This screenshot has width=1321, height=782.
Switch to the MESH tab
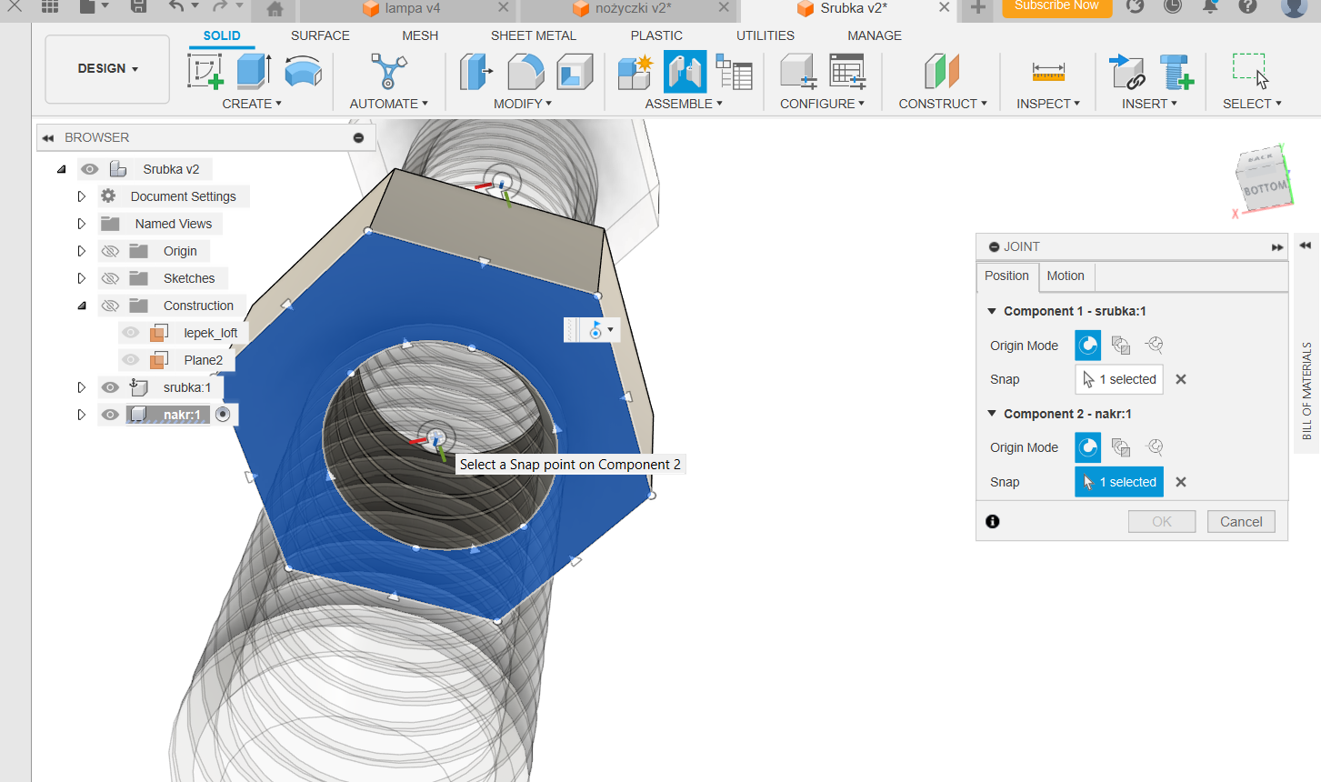pos(420,35)
